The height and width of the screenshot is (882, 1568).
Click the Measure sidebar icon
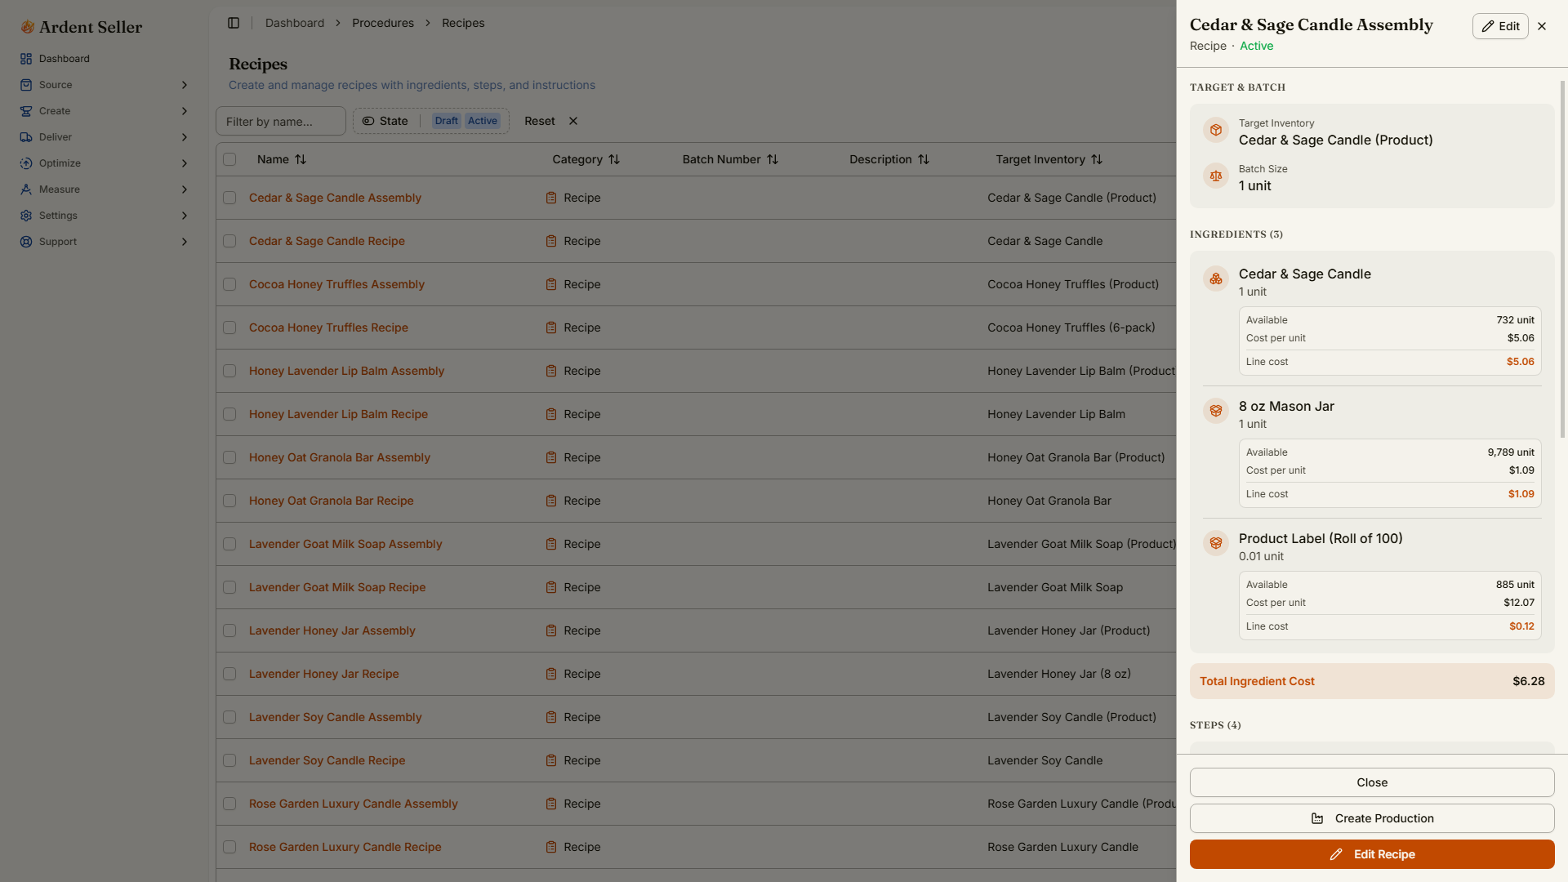pos(26,189)
